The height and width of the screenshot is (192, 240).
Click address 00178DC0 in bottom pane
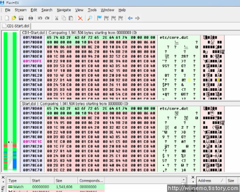(x=32, y=118)
